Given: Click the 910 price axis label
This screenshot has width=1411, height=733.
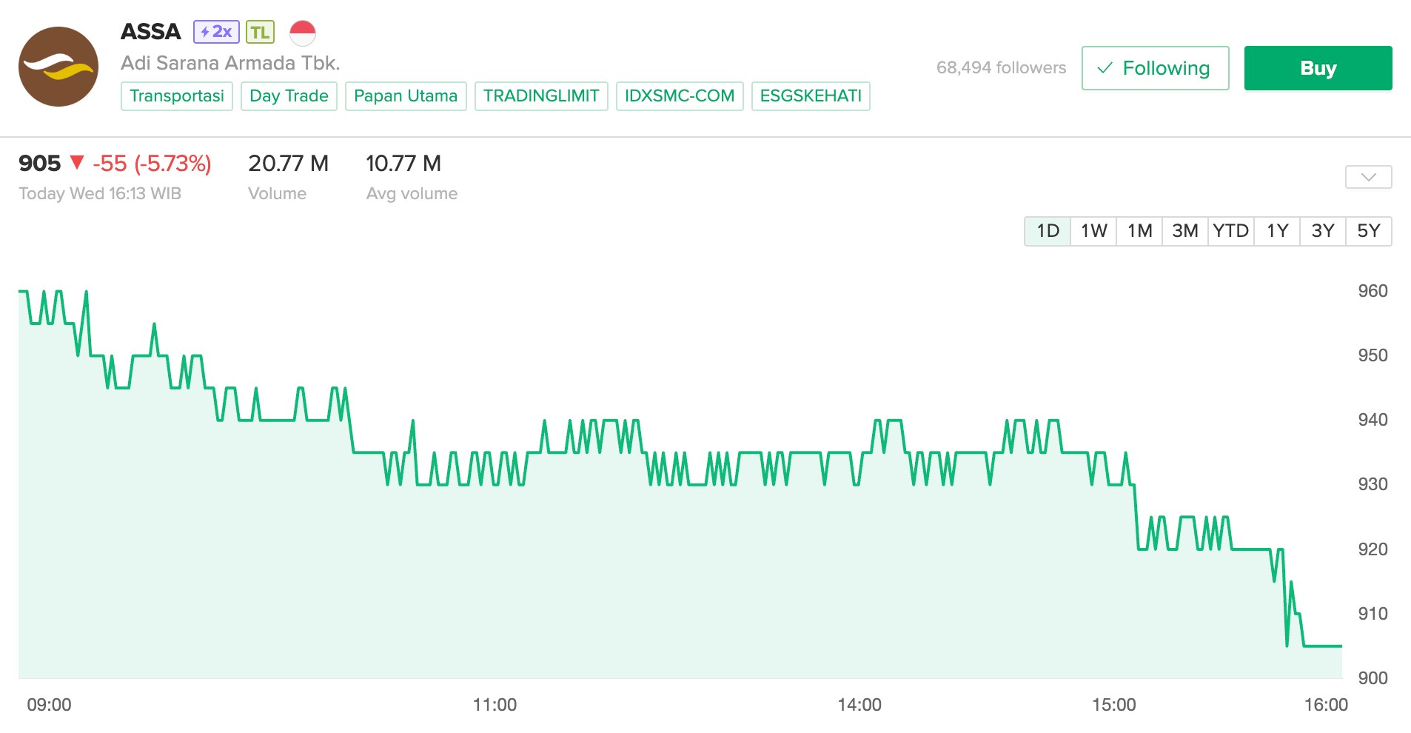Looking at the screenshot, I should (1373, 614).
